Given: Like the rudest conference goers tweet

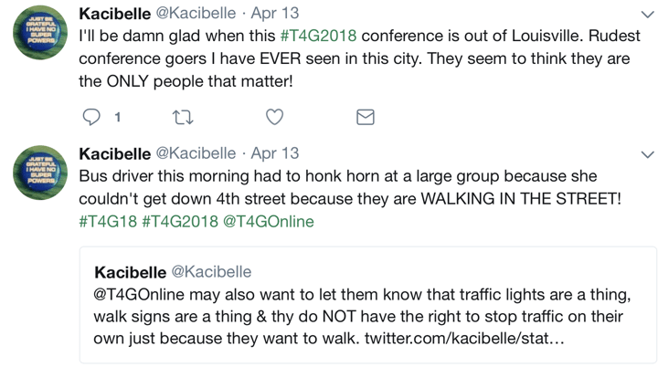Looking at the screenshot, I should click(x=273, y=117).
